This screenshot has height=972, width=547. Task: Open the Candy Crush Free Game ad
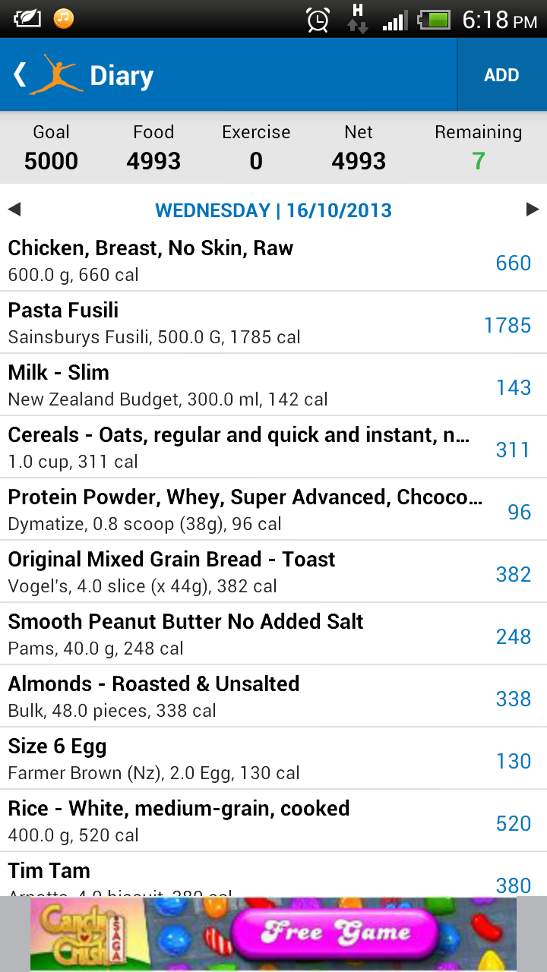click(x=273, y=934)
